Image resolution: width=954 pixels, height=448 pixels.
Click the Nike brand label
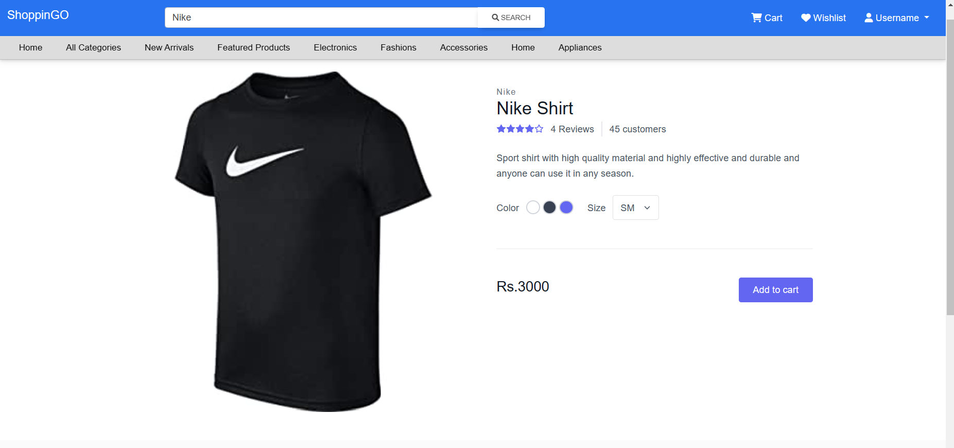point(506,92)
